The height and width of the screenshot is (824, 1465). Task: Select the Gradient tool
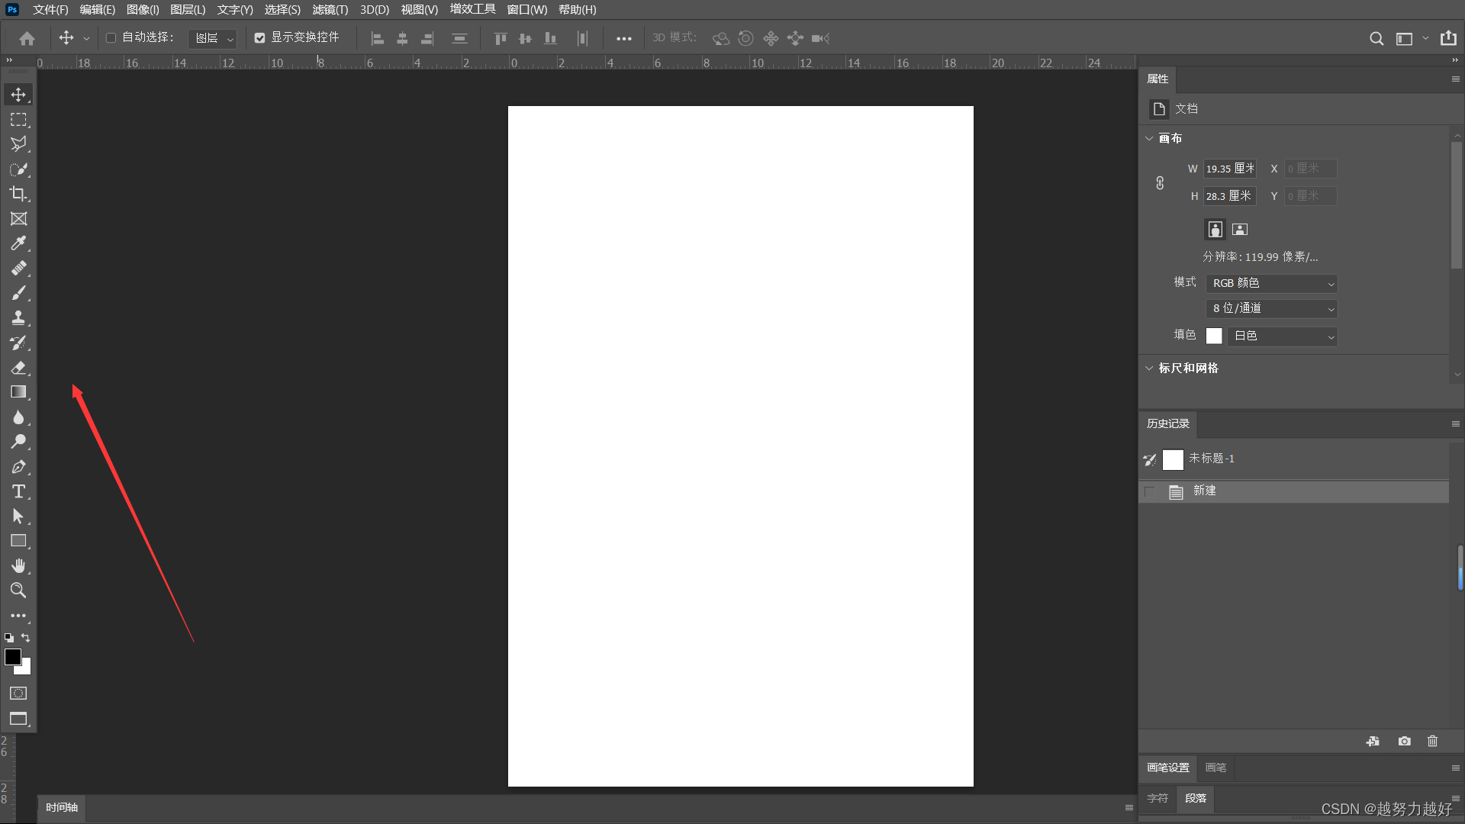click(x=18, y=392)
